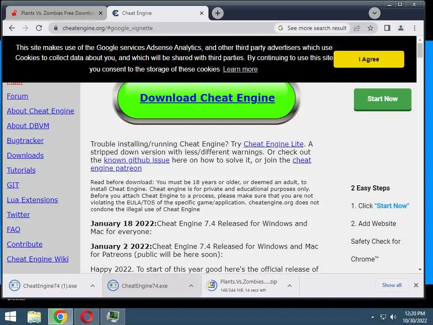Click the scrollbar up arrow
433x325 pixels.
(x=420, y=40)
